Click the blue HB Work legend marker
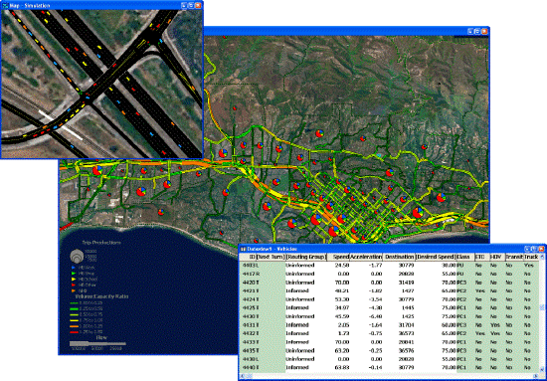The width and height of the screenshot is (547, 381). [x=73, y=268]
